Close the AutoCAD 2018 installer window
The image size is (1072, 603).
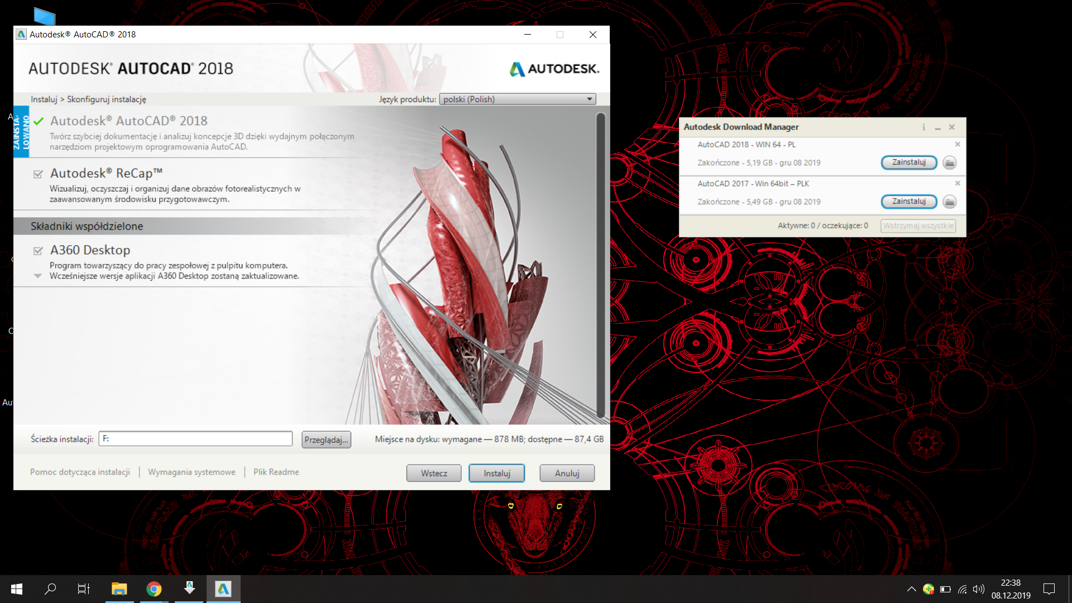pos(593,35)
